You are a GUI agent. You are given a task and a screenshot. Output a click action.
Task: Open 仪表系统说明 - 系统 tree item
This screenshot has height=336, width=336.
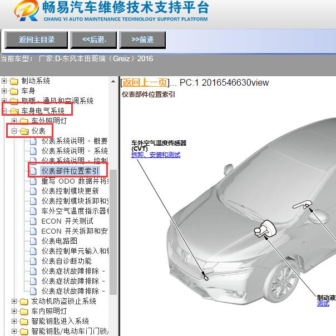75,151
